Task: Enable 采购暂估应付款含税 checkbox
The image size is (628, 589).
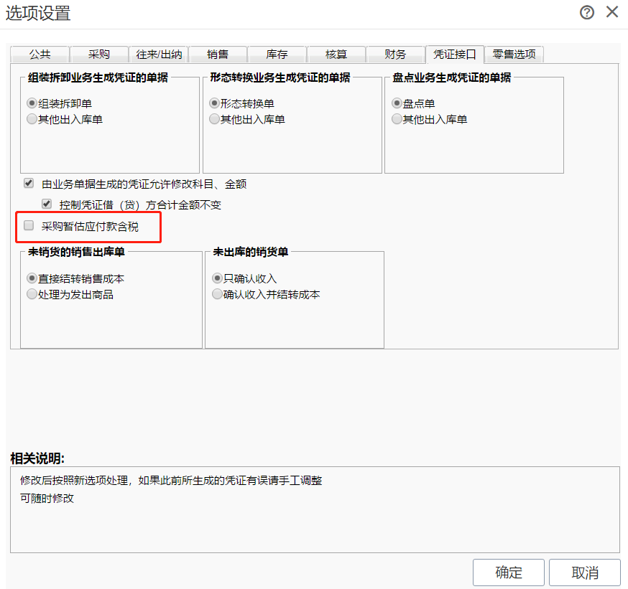Action: click(x=29, y=226)
